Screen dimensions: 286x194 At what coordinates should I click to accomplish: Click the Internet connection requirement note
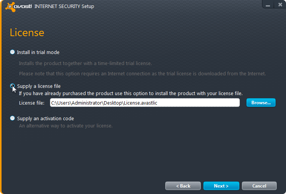click(143, 74)
